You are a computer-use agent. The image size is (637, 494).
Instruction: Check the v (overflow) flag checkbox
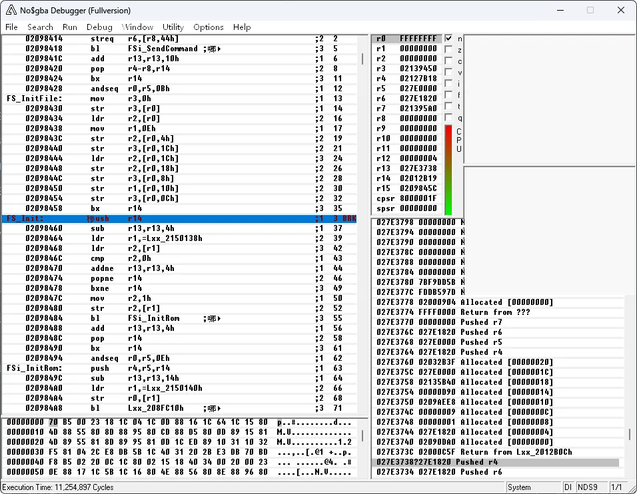tap(448, 73)
